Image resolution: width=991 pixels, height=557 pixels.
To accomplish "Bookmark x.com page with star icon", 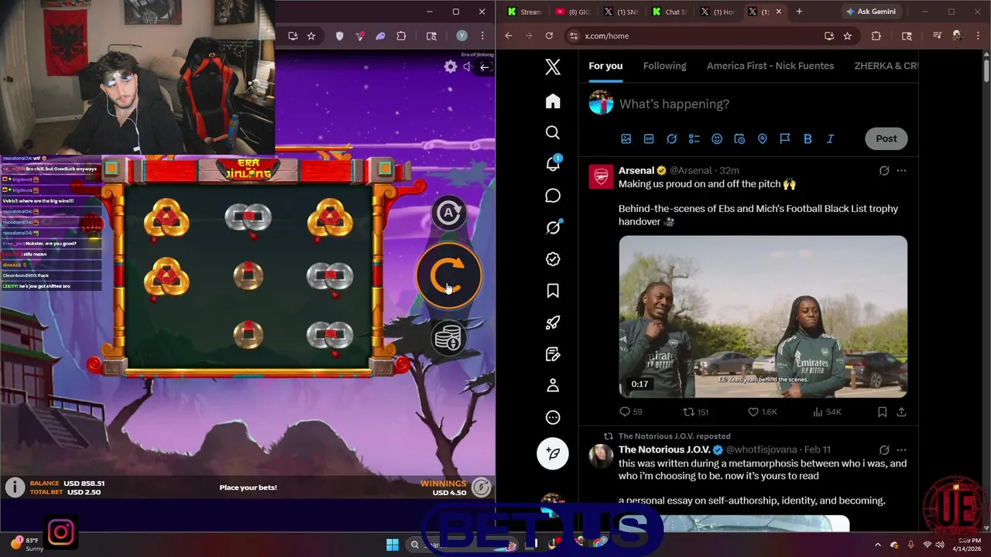I will coord(848,36).
